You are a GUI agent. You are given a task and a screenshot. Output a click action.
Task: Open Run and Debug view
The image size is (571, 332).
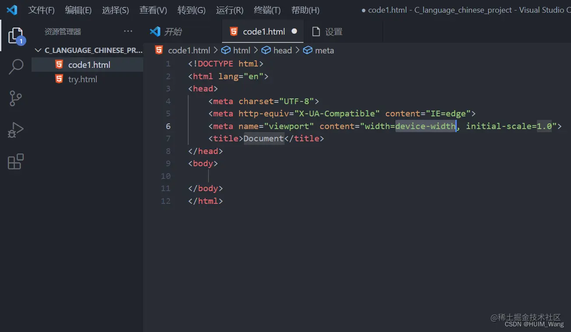pyautogui.click(x=16, y=130)
